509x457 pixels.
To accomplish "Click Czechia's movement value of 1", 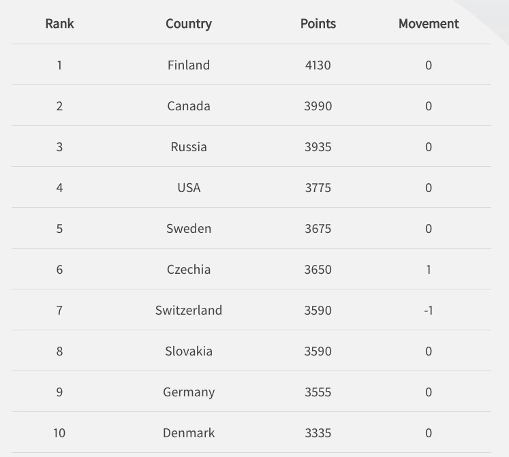I will 428,270.
